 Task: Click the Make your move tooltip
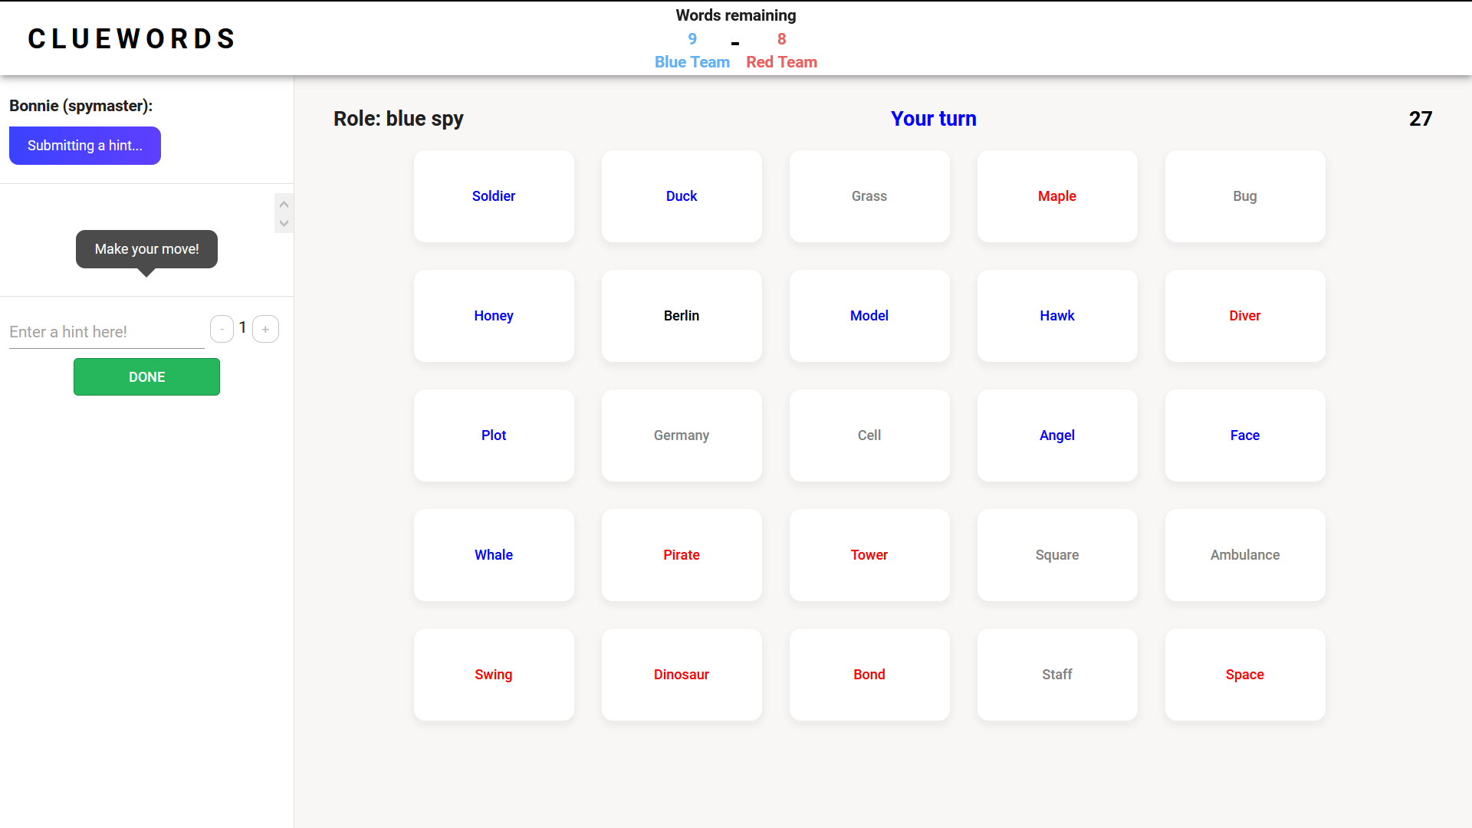click(x=146, y=249)
